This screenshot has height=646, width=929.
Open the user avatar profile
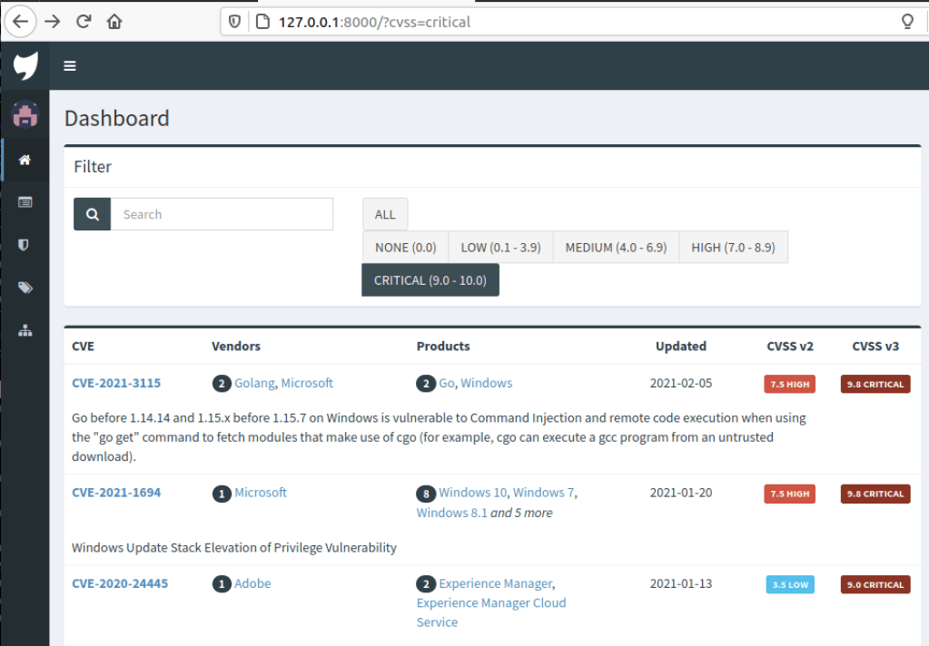25,114
